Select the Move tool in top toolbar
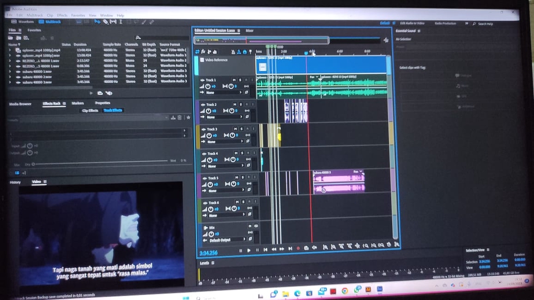The height and width of the screenshot is (300, 534). click(97, 22)
